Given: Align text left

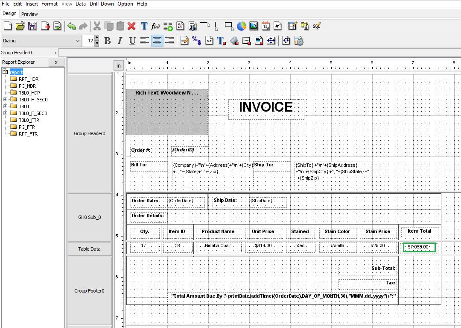Looking at the screenshot, I should pos(144,41).
